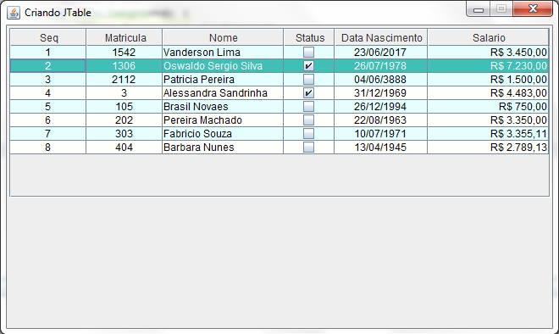Maximize the Criando JTable window
This screenshot has height=334, width=559.
(x=501, y=9)
